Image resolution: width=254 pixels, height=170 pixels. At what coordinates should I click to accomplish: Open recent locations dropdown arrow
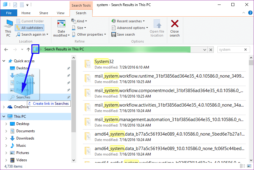tap(22, 50)
